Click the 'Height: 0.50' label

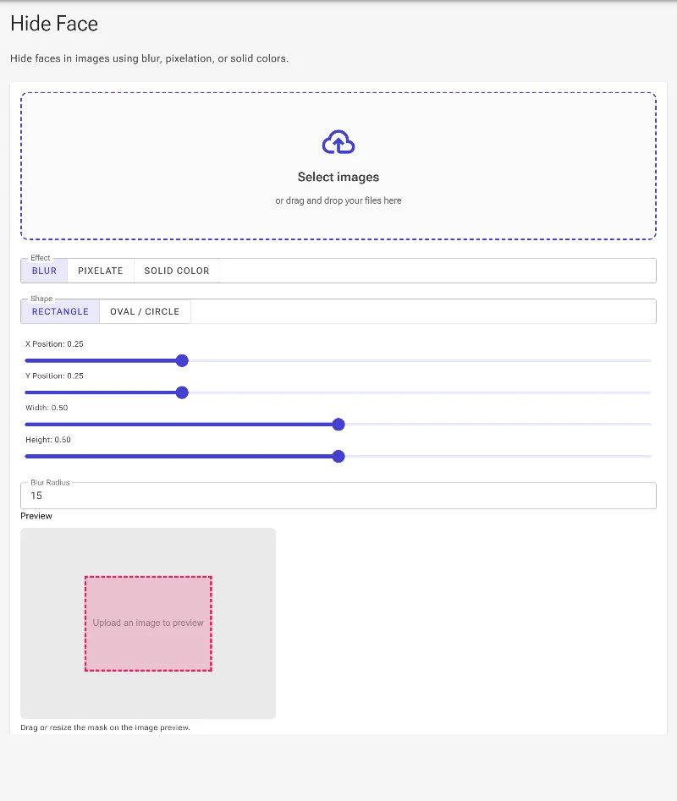[48, 439]
